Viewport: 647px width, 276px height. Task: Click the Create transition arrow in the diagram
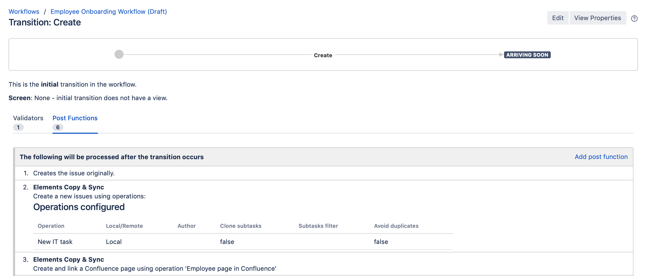click(x=323, y=55)
